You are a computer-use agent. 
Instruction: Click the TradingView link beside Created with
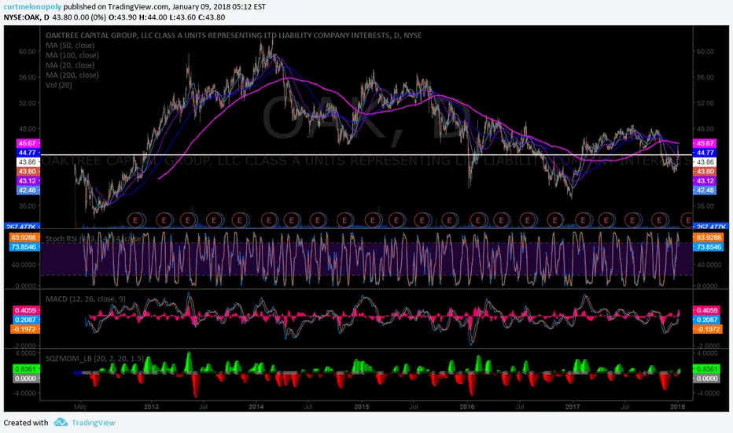(94, 423)
